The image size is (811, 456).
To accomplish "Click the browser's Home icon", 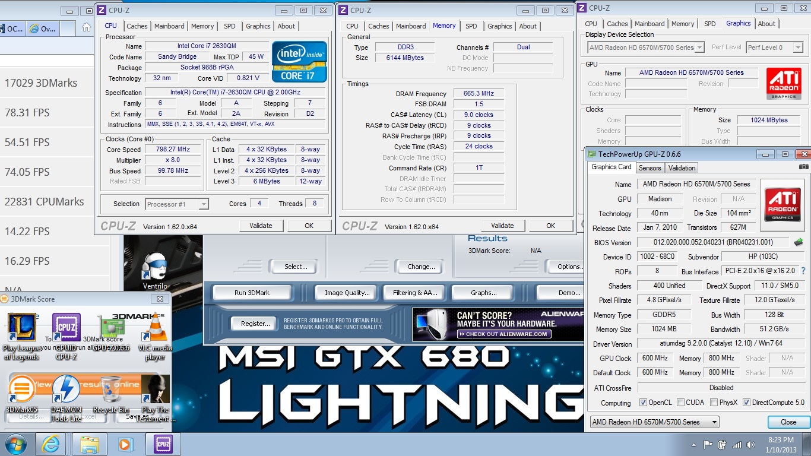I will tap(87, 27).
